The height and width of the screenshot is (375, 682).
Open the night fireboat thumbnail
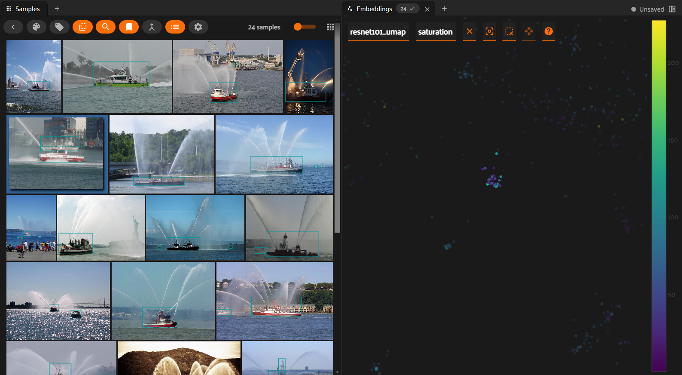click(309, 77)
